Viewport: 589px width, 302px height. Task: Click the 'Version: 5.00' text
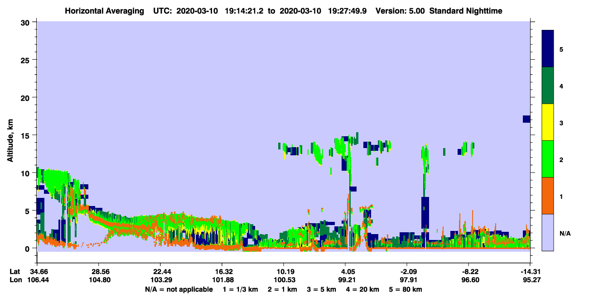coord(400,11)
